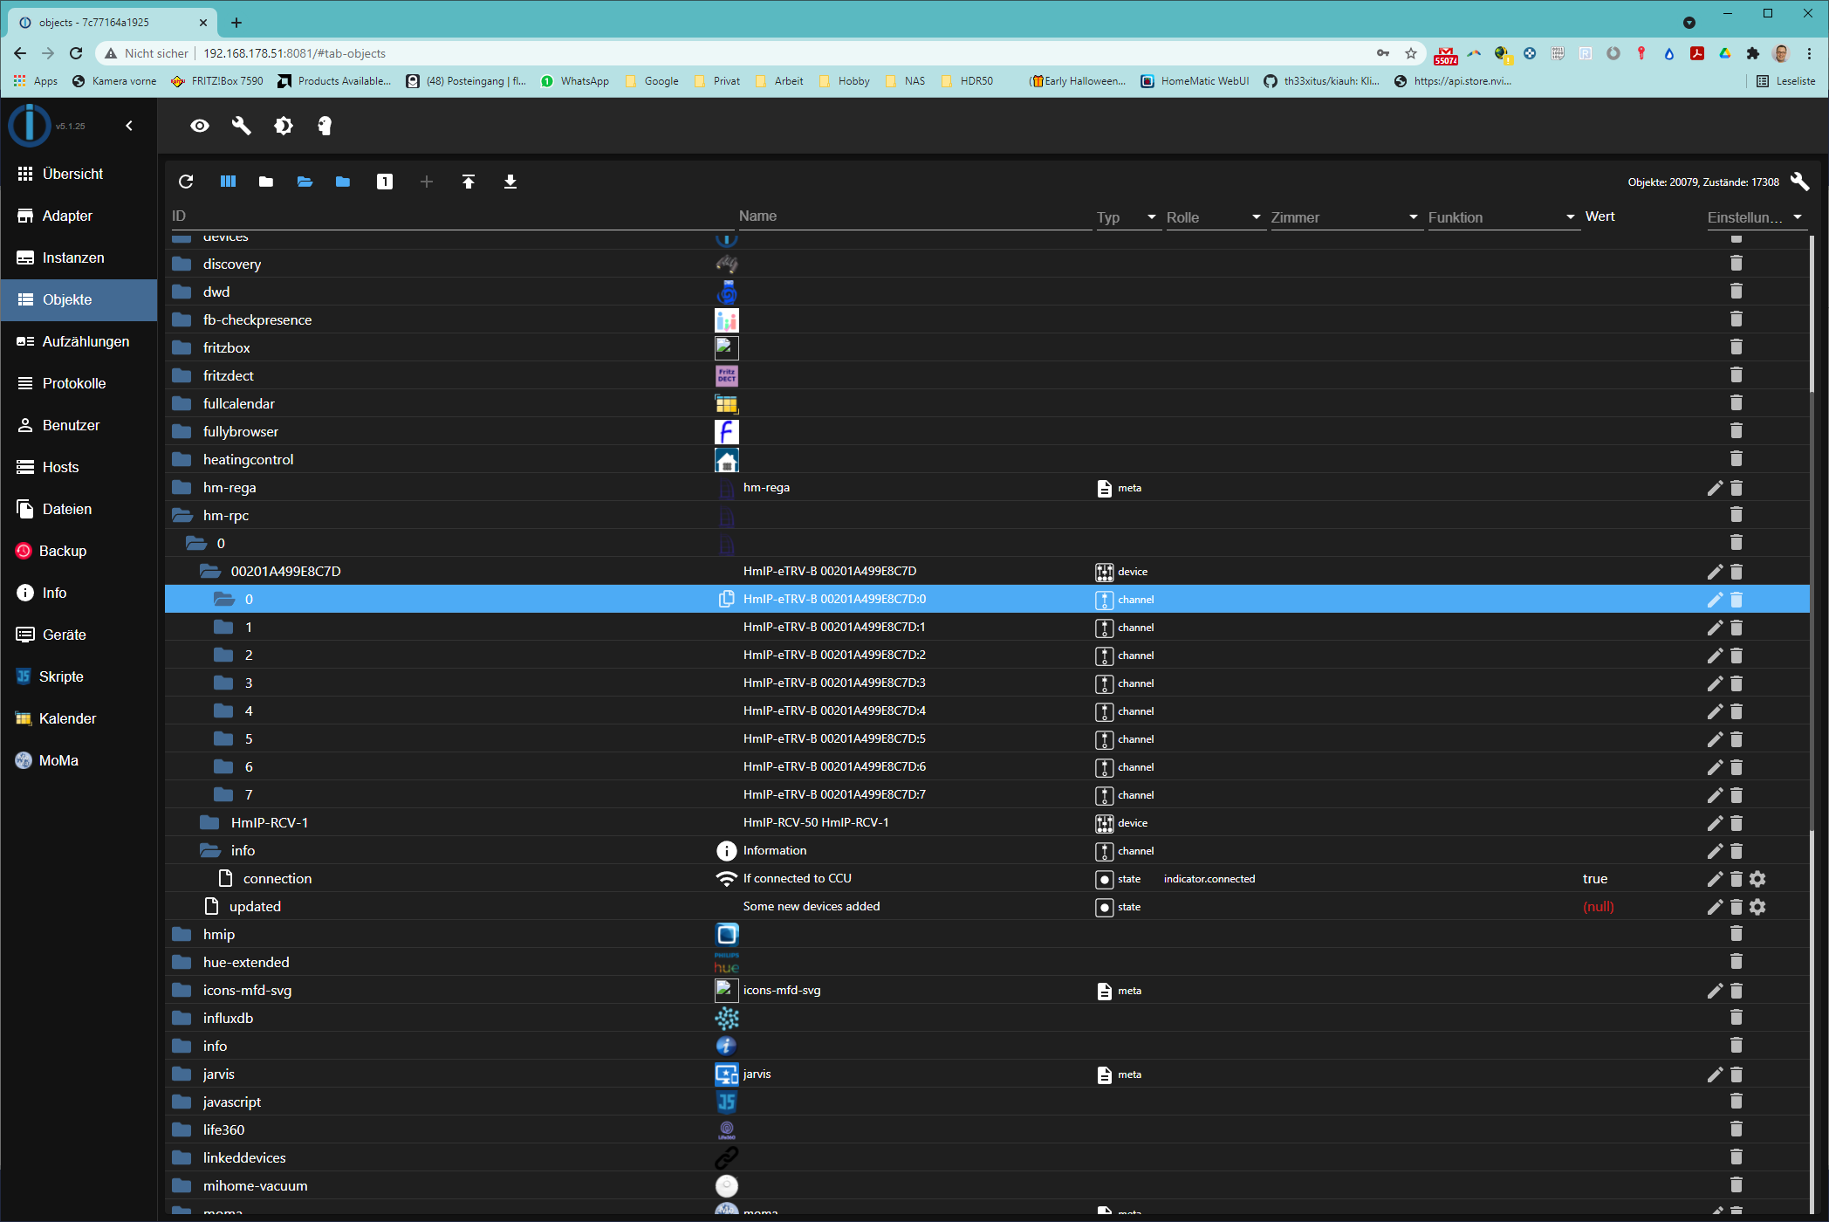Edit the HmIP-RCV-1 device with pencil icon
1829x1222 pixels.
(x=1714, y=823)
